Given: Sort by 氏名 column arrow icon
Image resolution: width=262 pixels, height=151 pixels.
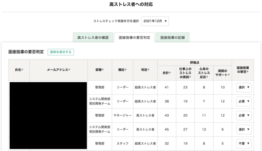Looking at the screenshot, I should (22, 70).
